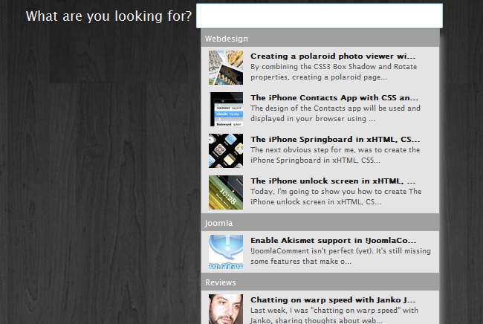
Task: Click the search input field
Action: coord(320,16)
